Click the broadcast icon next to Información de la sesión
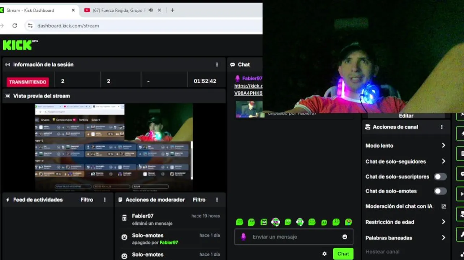 tap(8, 65)
